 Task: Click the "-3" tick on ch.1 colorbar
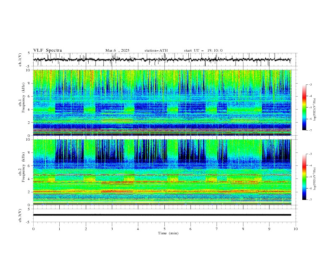[310, 84]
